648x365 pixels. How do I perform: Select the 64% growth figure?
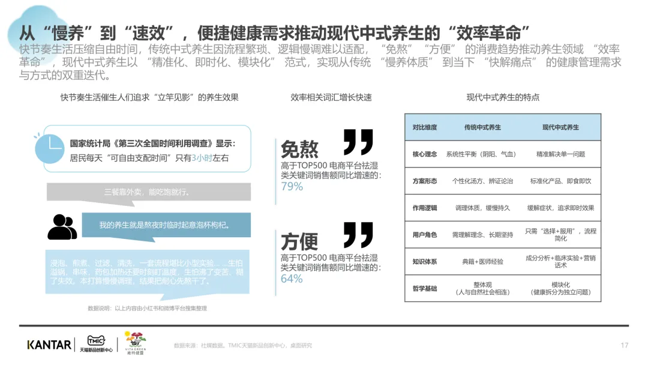[x=292, y=279]
